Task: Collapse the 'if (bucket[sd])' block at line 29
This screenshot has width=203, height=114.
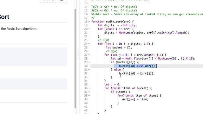Action: pyautogui.click(x=89, y=62)
